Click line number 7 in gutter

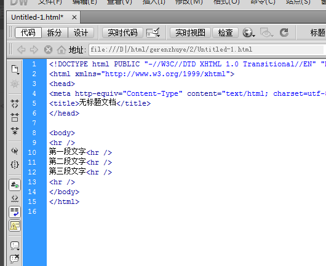34,123
